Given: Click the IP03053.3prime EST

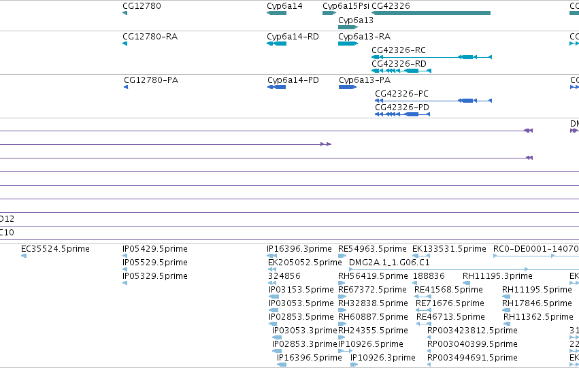Looking at the screenshot, I should click(277, 337).
